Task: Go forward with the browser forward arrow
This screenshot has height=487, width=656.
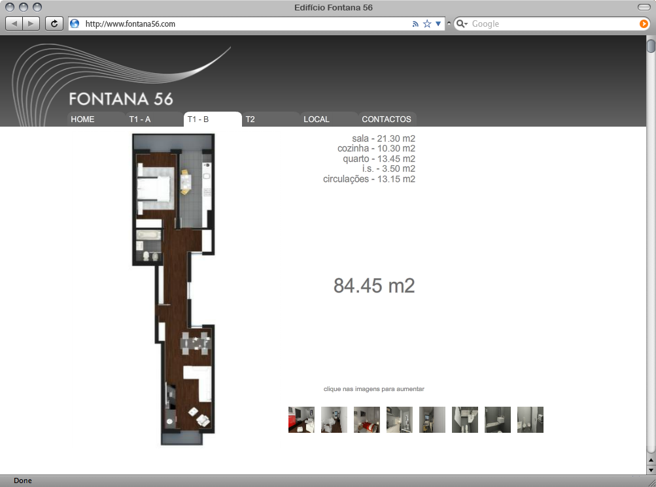Action: pyautogui.click(x=31, y=24)
